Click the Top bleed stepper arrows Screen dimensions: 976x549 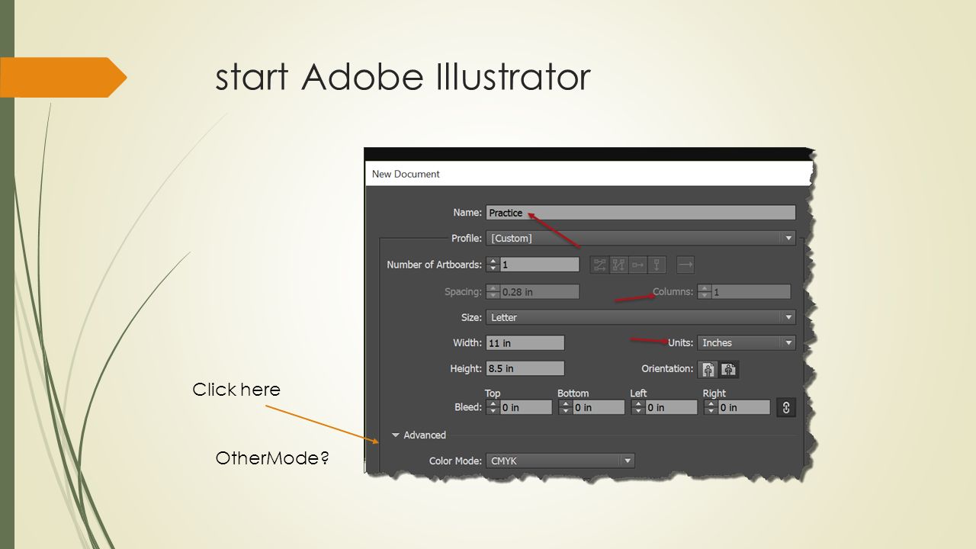coord(493,407)
